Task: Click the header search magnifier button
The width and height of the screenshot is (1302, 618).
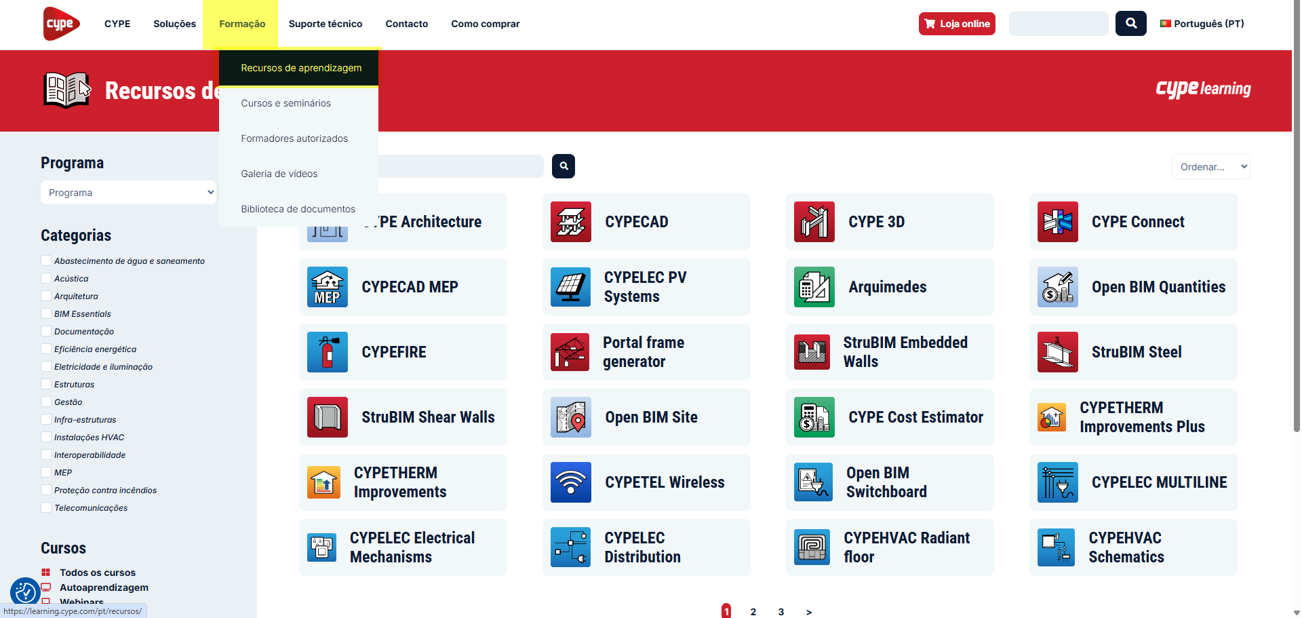Action: (1130, 24)
